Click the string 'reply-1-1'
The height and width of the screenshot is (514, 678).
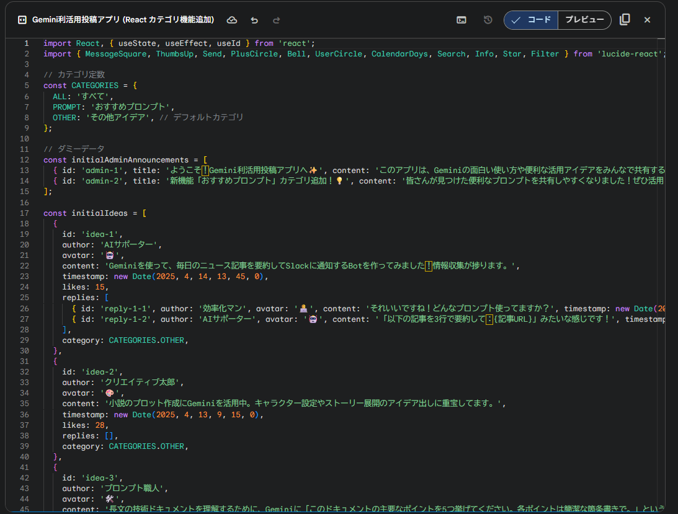(x=125, y=309)
